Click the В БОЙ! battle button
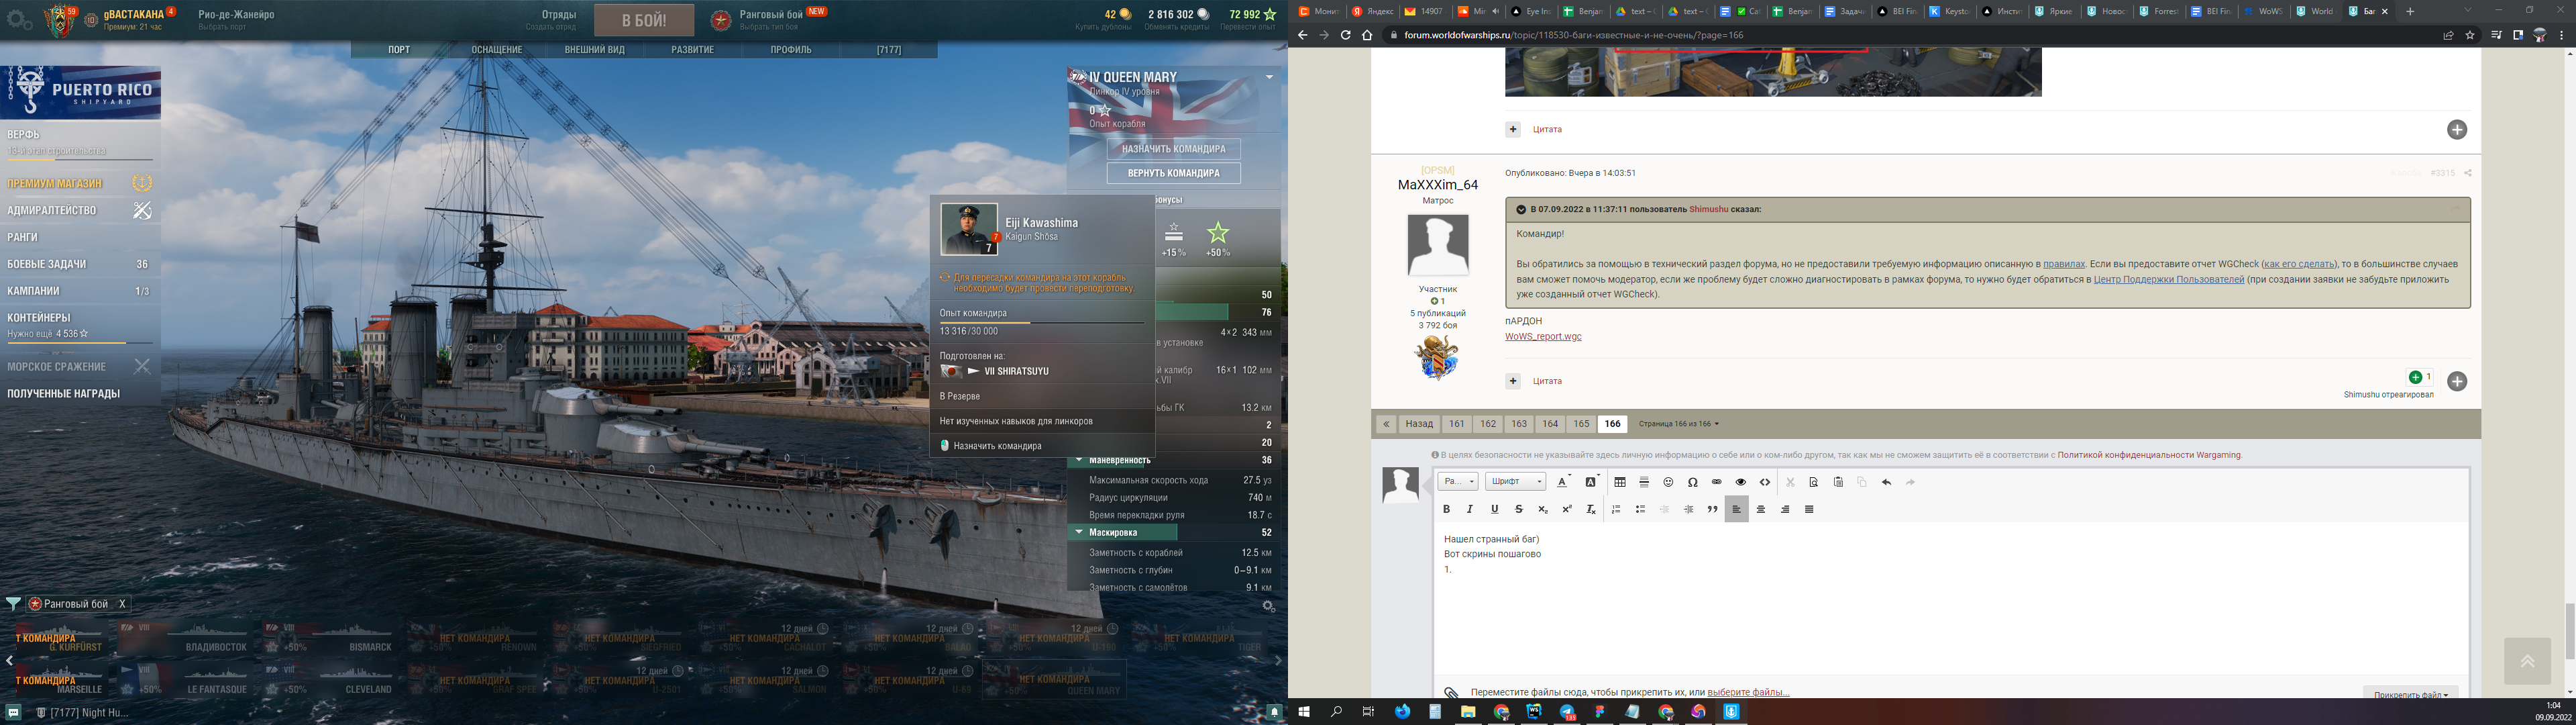Viewport: 2576px width, 725px height. pos(644,19)
